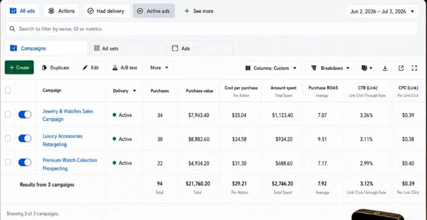Click the CPC (Link) column header
This screenshot has width=427, height=220.
pyautogui.click(x=408, y=88)
